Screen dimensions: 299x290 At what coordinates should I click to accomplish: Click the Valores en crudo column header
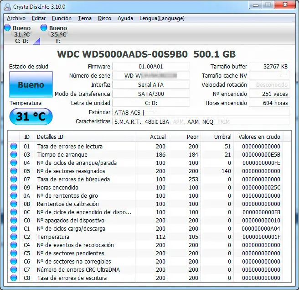pyautogui.click(x=259, y=137)
